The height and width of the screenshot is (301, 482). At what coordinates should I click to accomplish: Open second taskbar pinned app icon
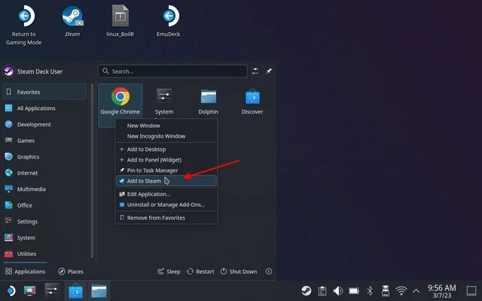[30, 290]
